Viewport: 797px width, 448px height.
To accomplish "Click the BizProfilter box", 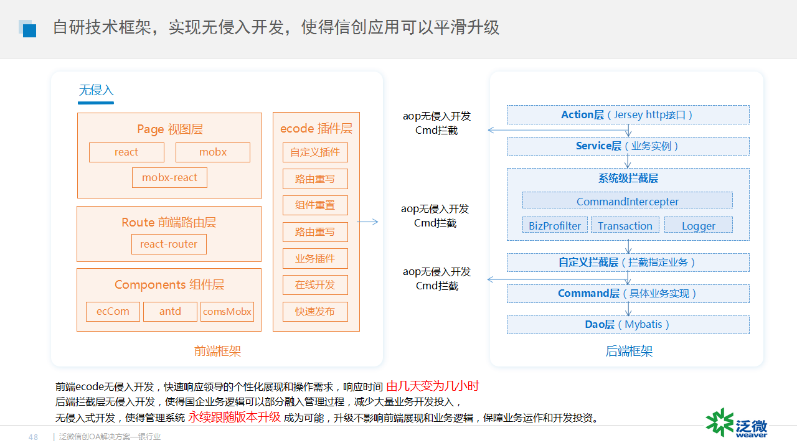I will coord(555,225).
